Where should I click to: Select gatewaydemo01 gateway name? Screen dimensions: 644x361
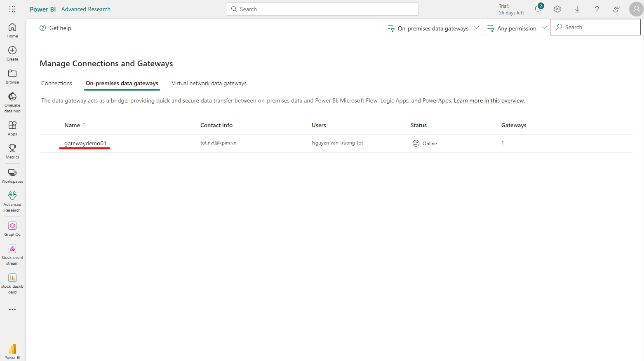tap(85, 143)
